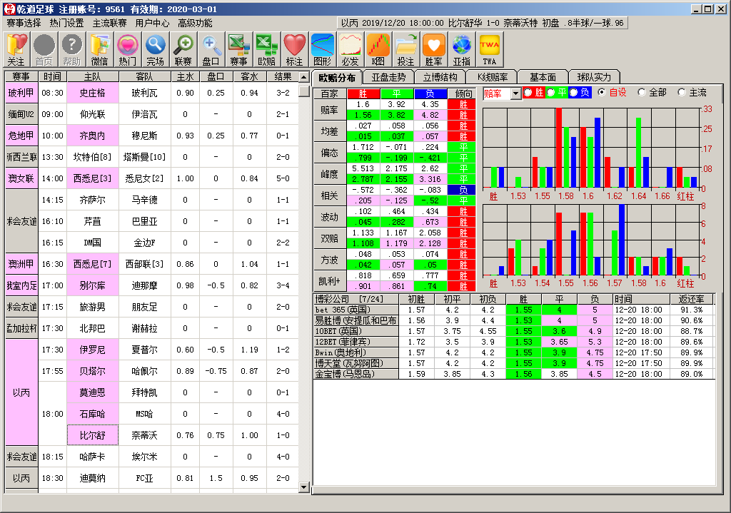Viewport: 731px width, 513px height.
Task: Click the 投注 folder icon
Action: tap(405, 50)
